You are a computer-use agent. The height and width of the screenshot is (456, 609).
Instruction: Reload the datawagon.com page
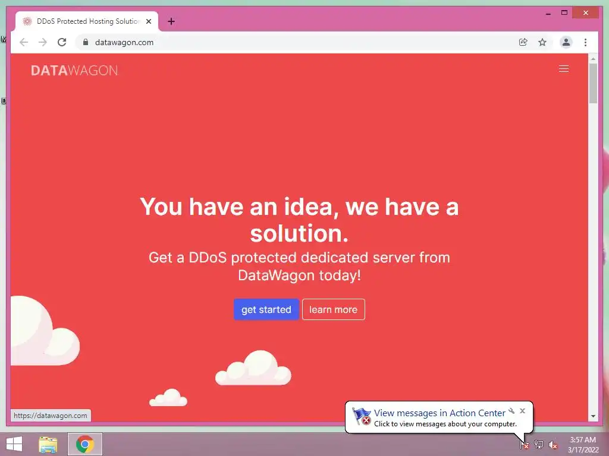pos(62,42)
